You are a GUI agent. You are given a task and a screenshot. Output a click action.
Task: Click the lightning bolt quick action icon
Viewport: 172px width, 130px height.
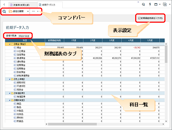pyautogui.click(x=150, y=4)
